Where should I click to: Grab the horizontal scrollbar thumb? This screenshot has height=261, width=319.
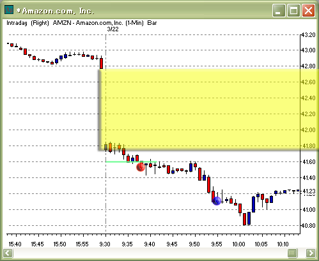click(x=292, y=253)
